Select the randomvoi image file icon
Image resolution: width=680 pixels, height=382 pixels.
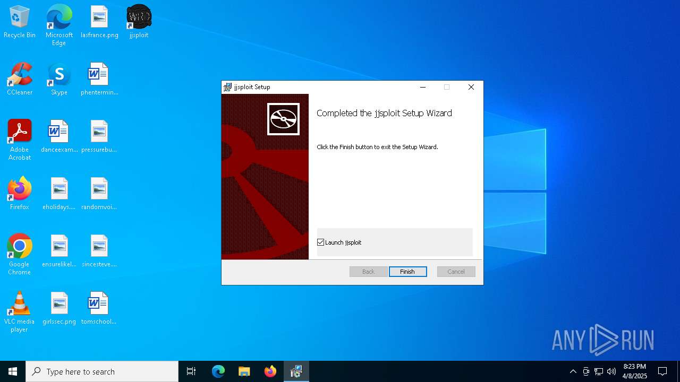click(x=99, y=194)
